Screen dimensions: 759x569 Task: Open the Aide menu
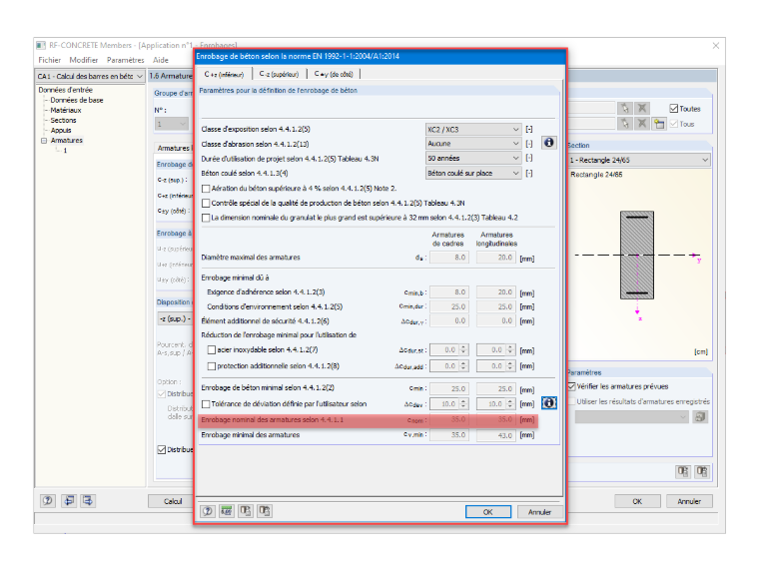[161, 60]
